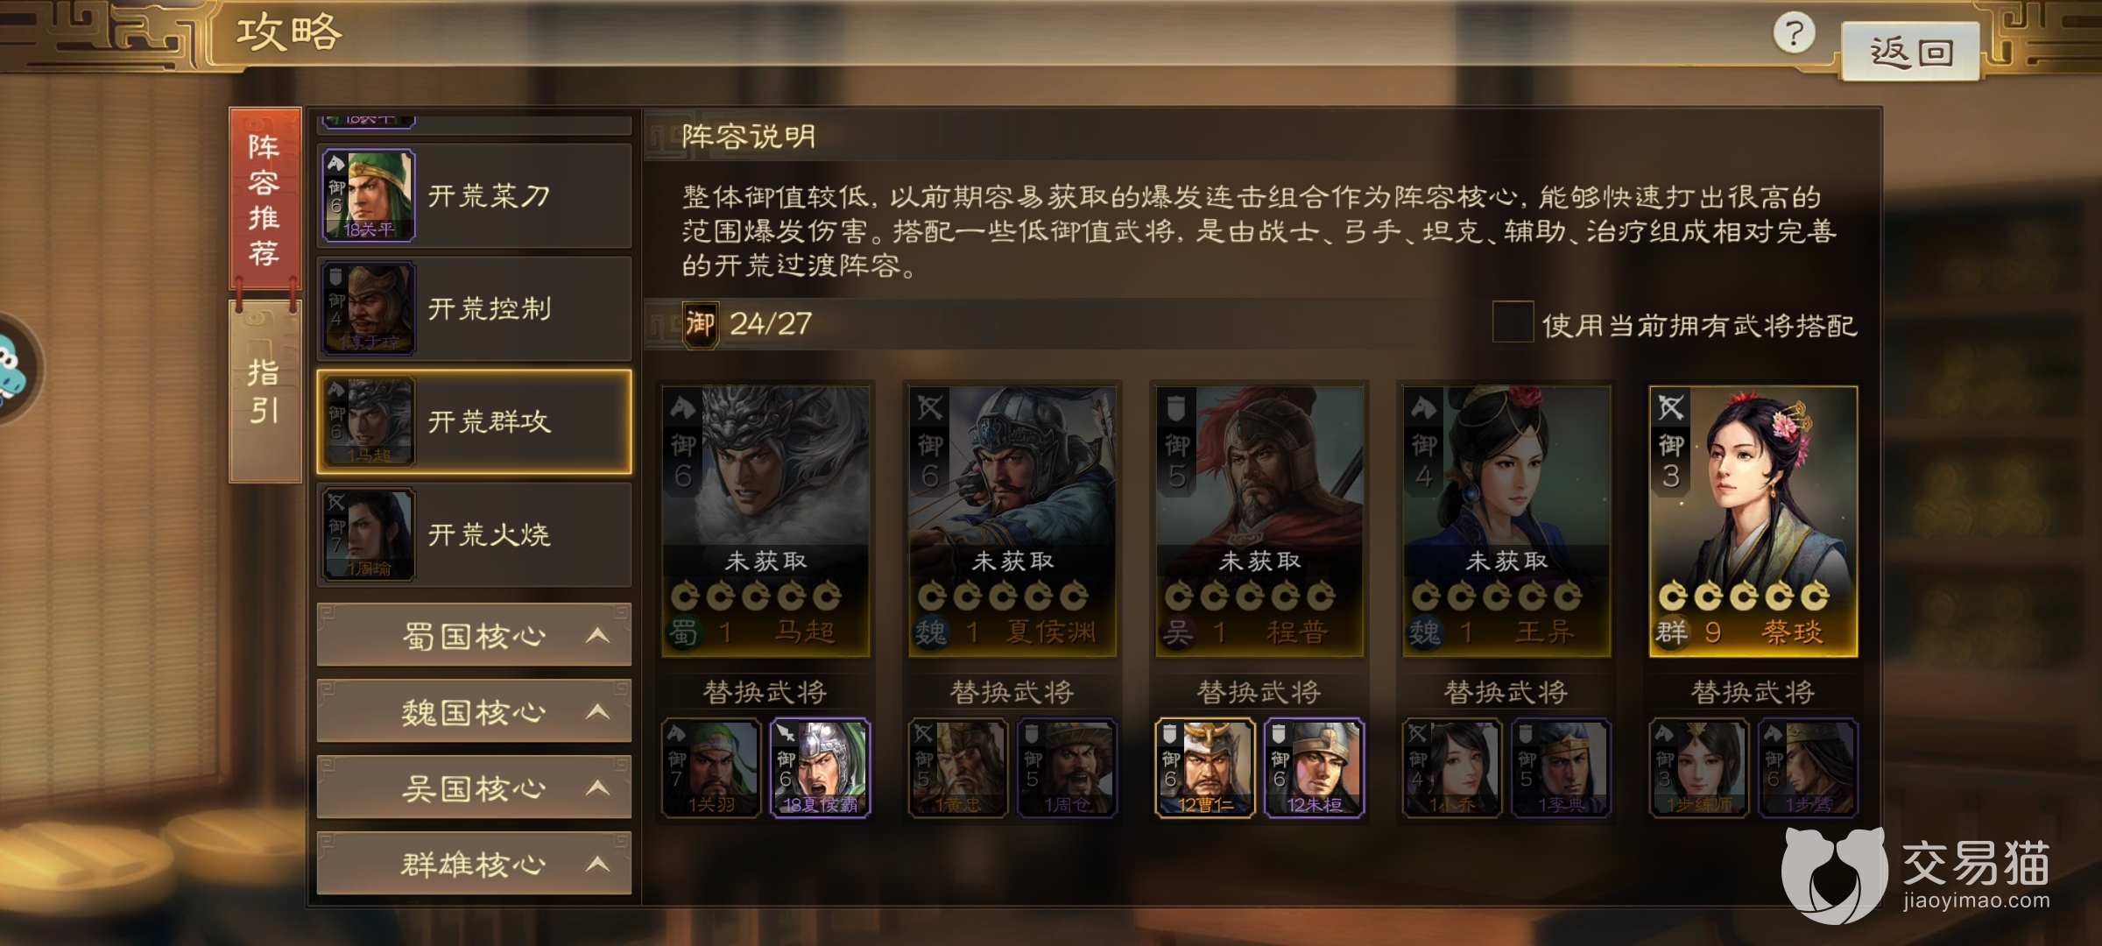Choose 曹仁 replacement hero portrait
Viewport: 2102px width, 946px height.
1205,768
